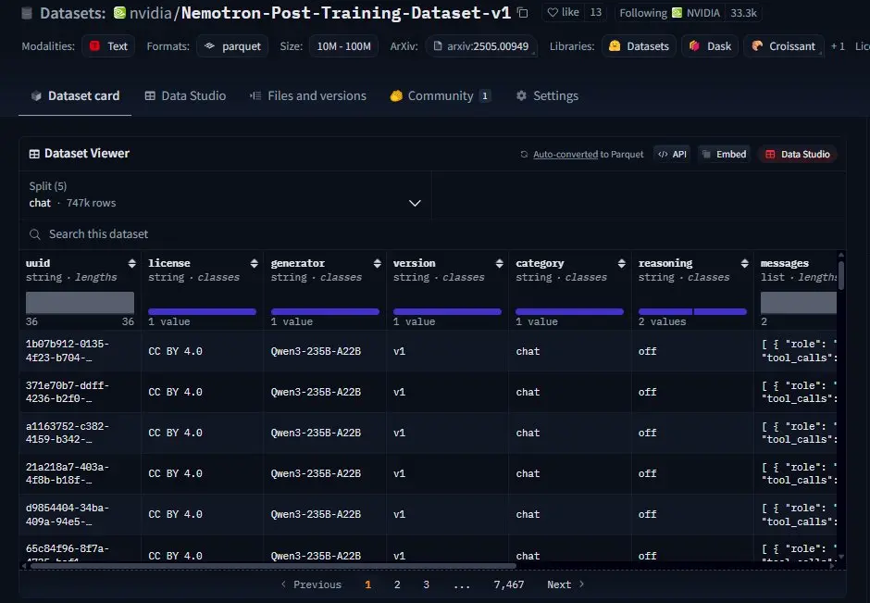The image size is (870, 603).
Task: Click the uuid lengths histogram bar
Action: (x=80, y=303)
